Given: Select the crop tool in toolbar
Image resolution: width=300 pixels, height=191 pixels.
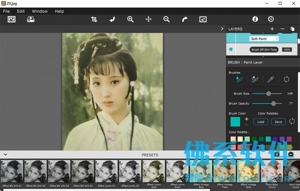Looking at the screenshot, I should (x=94, y=19).
